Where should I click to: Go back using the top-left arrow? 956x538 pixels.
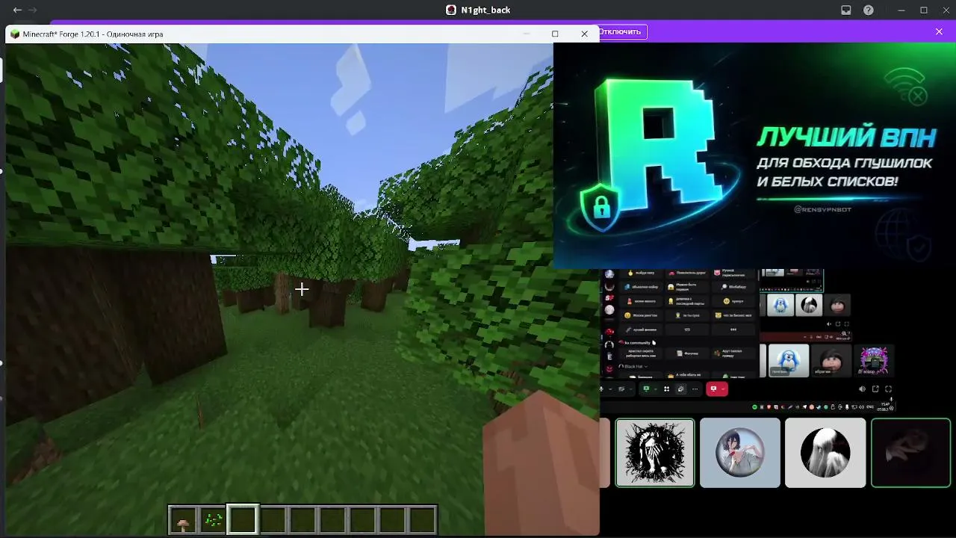click(17, 10)
